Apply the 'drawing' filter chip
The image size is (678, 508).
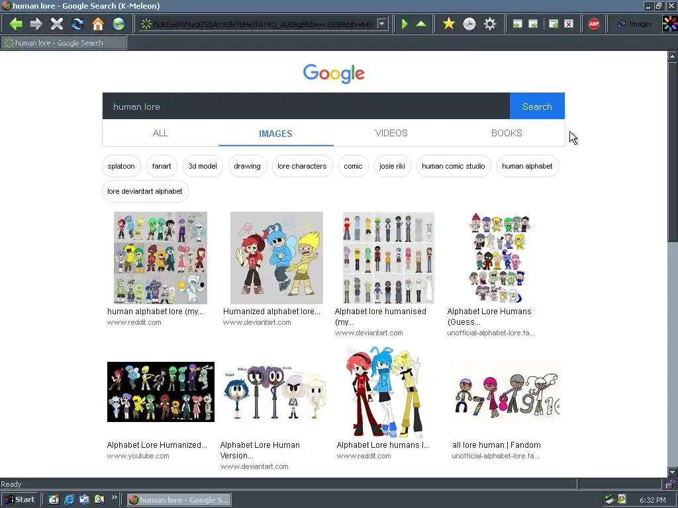coord(248,166)
